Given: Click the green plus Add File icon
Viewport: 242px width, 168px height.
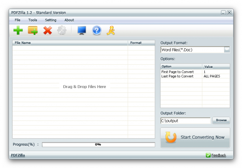Looking at the screenshot, I should [18, 30].
